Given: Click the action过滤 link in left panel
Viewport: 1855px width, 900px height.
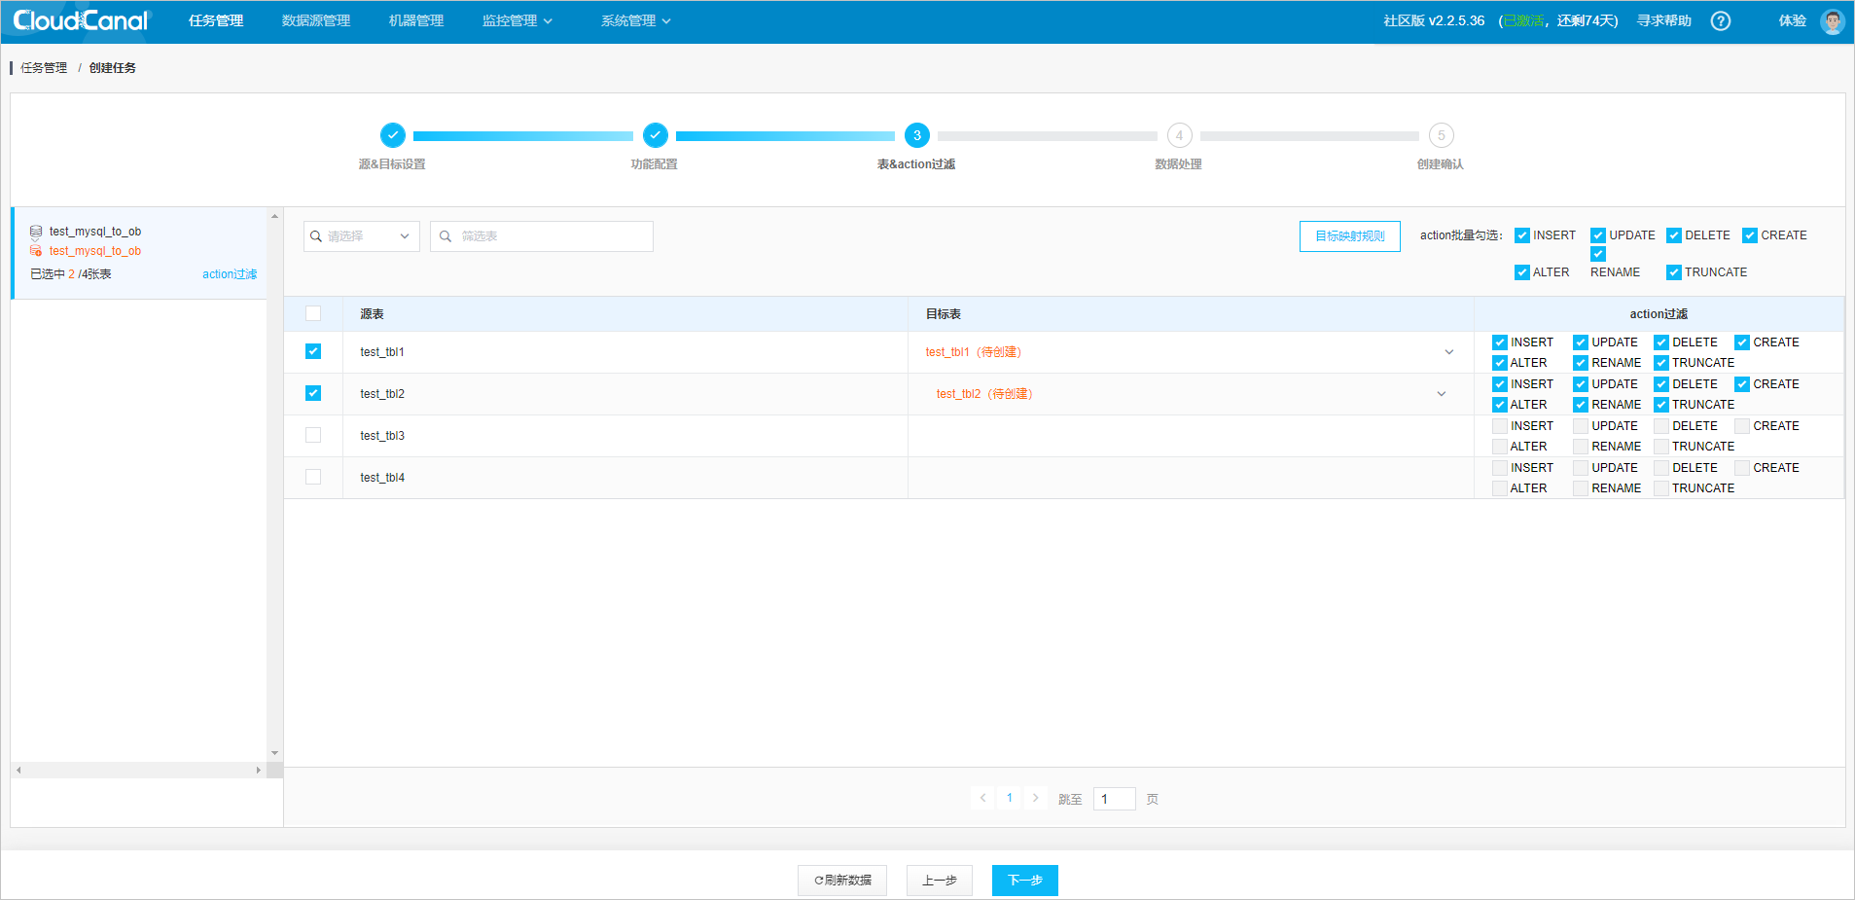Looking at the screenshot, I should click(x=229, y=273).
